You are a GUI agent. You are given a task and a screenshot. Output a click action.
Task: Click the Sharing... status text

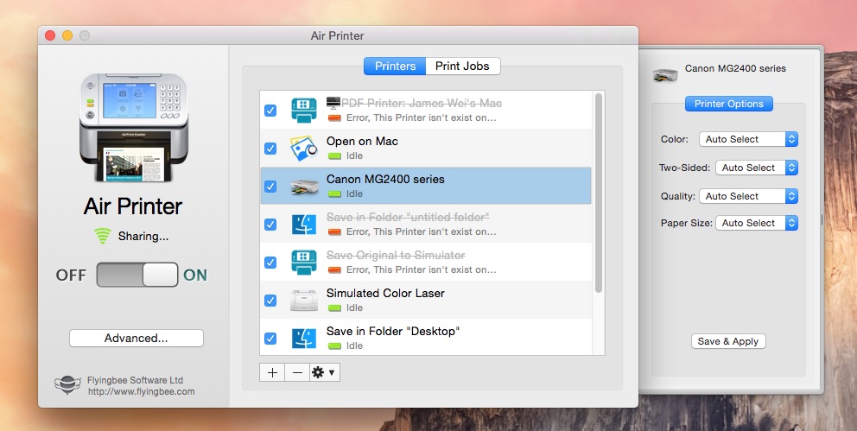pyautogui.click(x=143, y=237)
